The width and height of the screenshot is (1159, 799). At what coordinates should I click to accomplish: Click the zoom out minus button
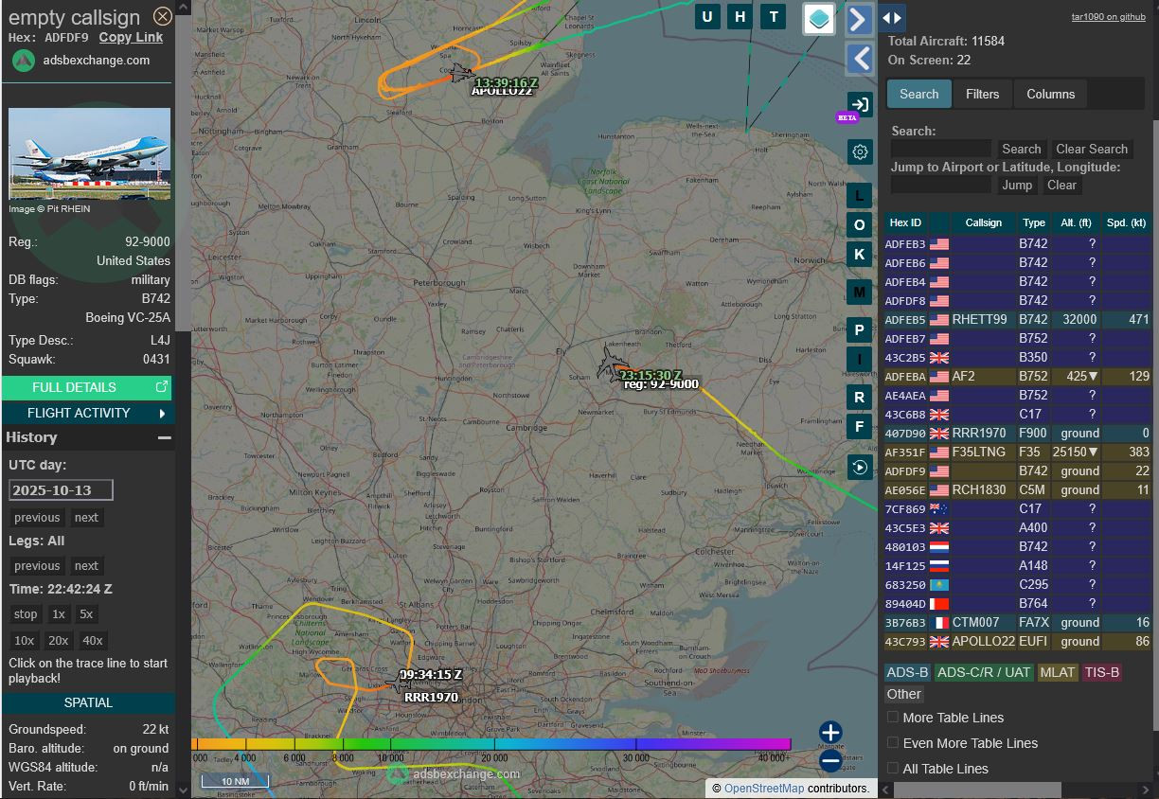(x=830, y=759)
